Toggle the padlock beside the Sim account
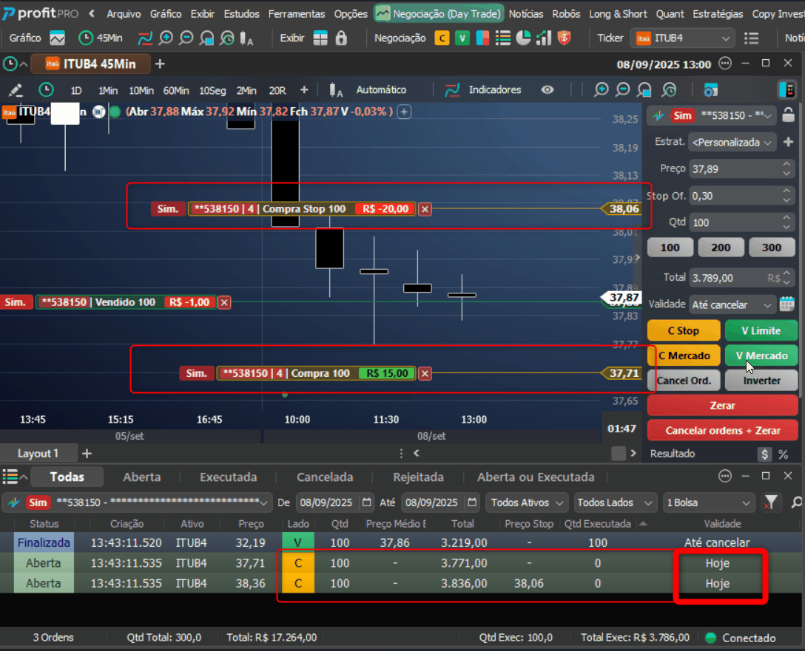805x651 pixels. pyautogui.click(x=788, y=115)
